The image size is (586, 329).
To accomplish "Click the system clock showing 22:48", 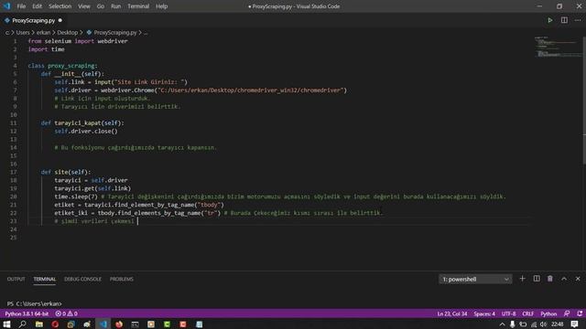I will 557,324.
